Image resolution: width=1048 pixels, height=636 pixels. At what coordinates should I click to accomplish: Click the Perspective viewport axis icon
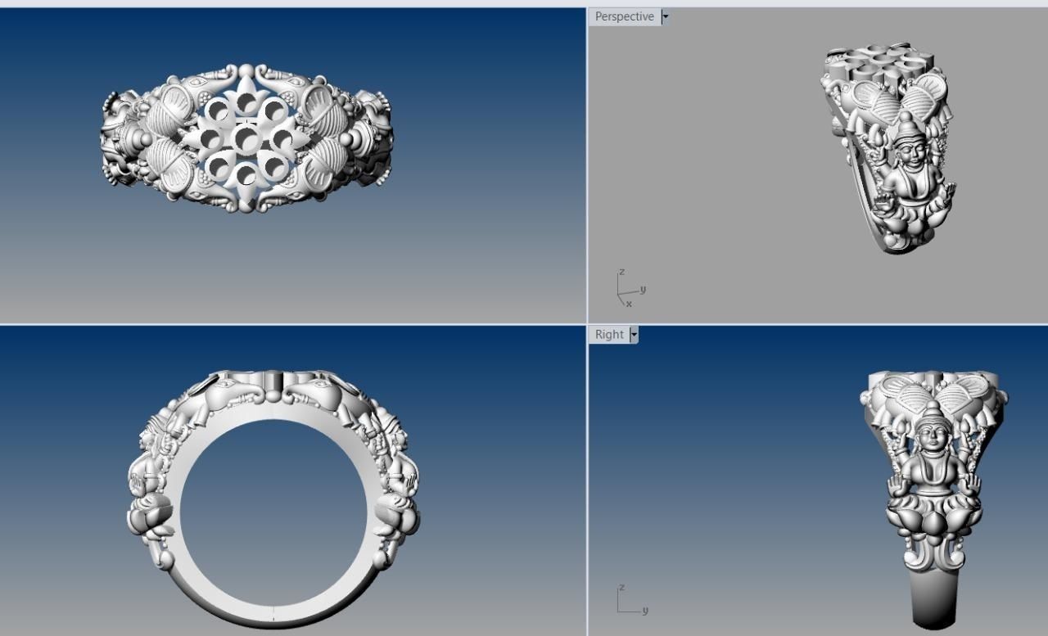(x=630, y=288)
